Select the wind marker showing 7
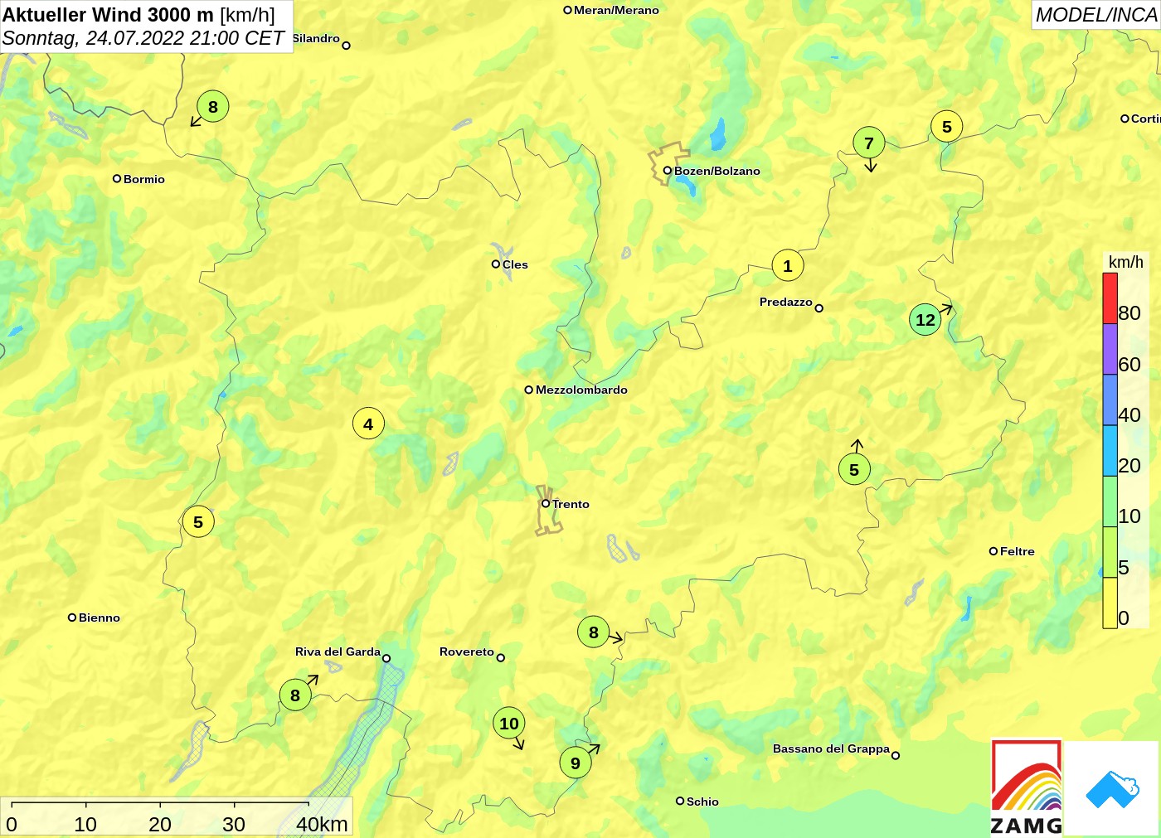1161x838 pixels. tap(869, 143)
